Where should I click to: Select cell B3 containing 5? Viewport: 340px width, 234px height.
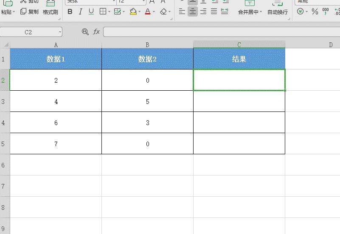[147, 101]
